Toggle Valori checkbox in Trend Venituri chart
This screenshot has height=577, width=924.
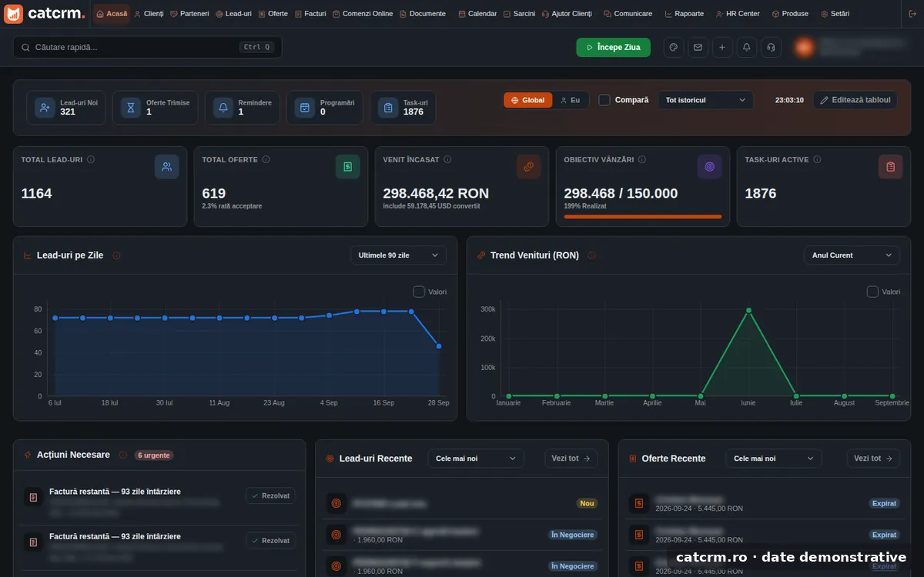pos(872,292)
